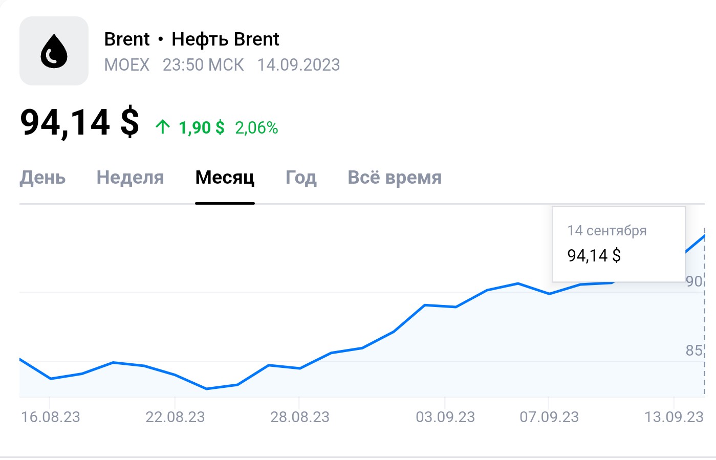Viewport: 716px width, 460px height.
Task: Click the 94,14 $ current price
Action: click(79, 123)
